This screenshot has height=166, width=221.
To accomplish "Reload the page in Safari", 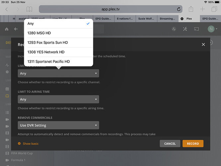I will pos(179,9).
